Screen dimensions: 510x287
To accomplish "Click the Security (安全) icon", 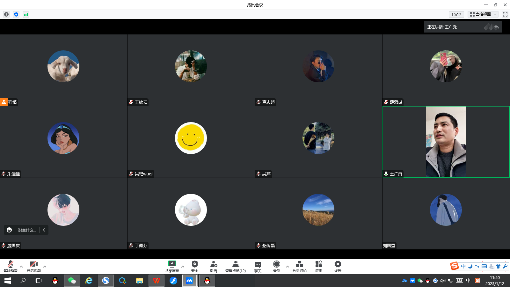I will 194,266.
